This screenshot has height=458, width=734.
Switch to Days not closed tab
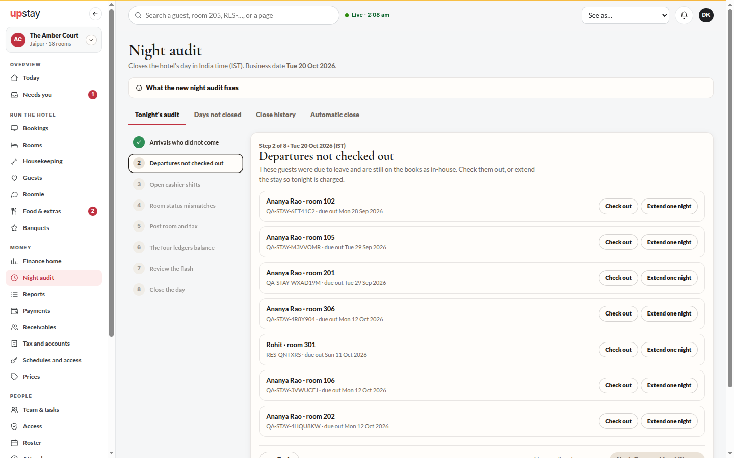click(218, 115)
